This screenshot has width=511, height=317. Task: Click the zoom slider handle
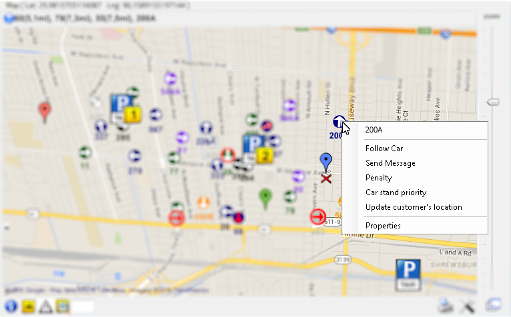pos(494,102)
